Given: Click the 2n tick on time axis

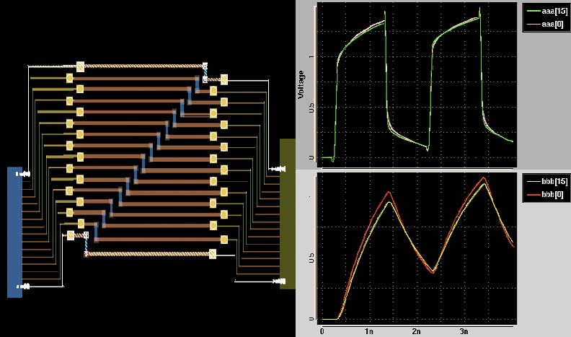Looking at the screenshot, I should (x=415, y=331).
